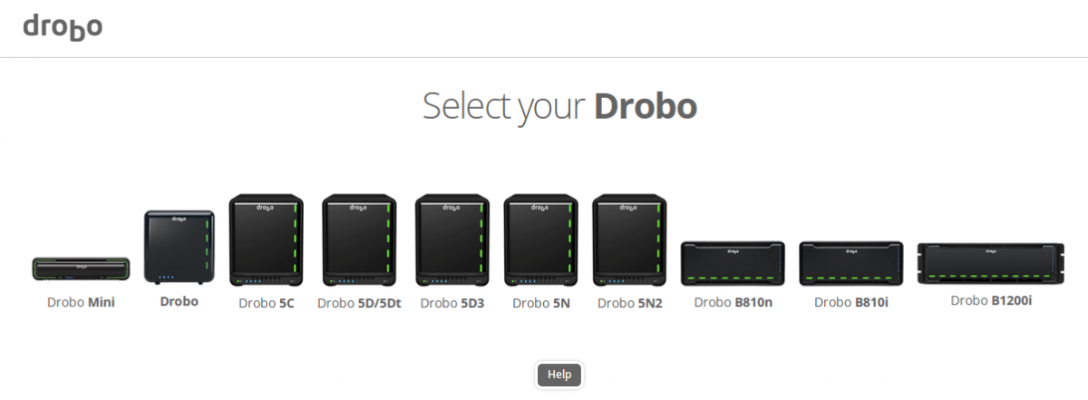1088x400 pixels.
Task: Open the Help button
Action: coord(559,374)
